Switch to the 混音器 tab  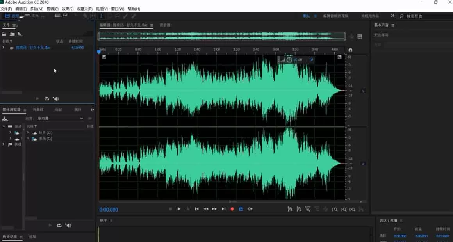coord(165,25)
